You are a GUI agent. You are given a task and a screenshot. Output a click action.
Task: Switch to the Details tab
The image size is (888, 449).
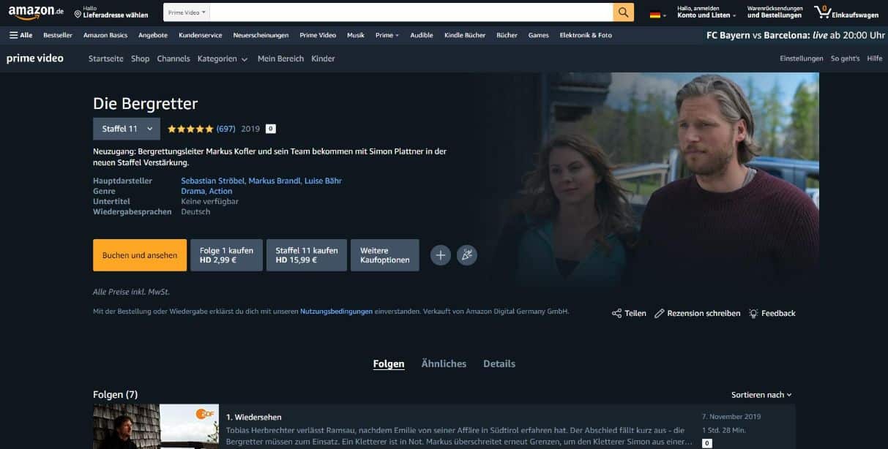pos(499,363)
